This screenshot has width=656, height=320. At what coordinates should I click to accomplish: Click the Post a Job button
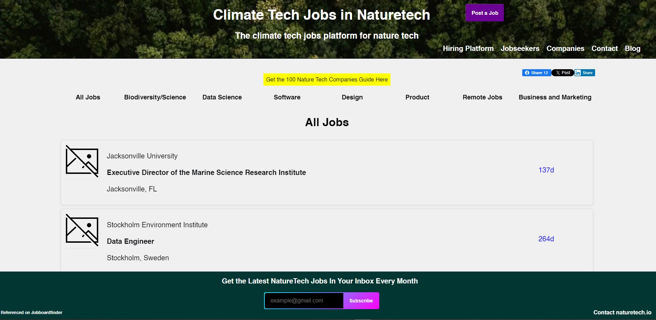click(485, 13)
